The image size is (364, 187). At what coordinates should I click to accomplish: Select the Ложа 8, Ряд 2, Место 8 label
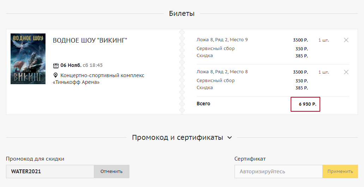(x=222, y=72)
